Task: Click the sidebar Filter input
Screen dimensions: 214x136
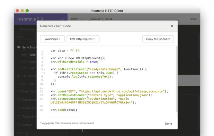Action: [x=27, y=37]
